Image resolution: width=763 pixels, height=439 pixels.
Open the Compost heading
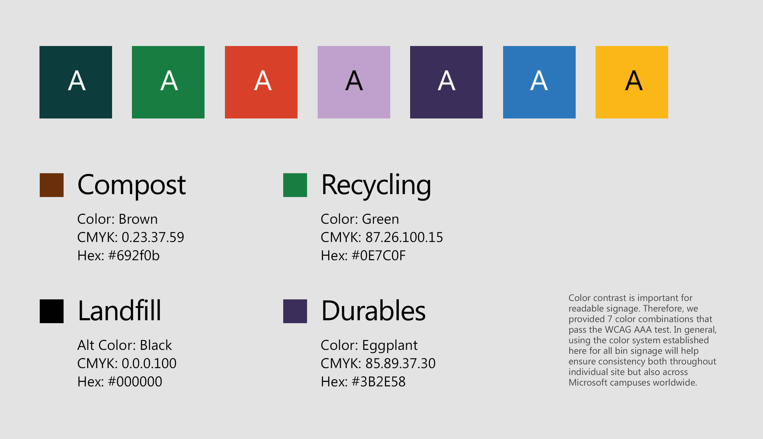(x=131, y=185)
